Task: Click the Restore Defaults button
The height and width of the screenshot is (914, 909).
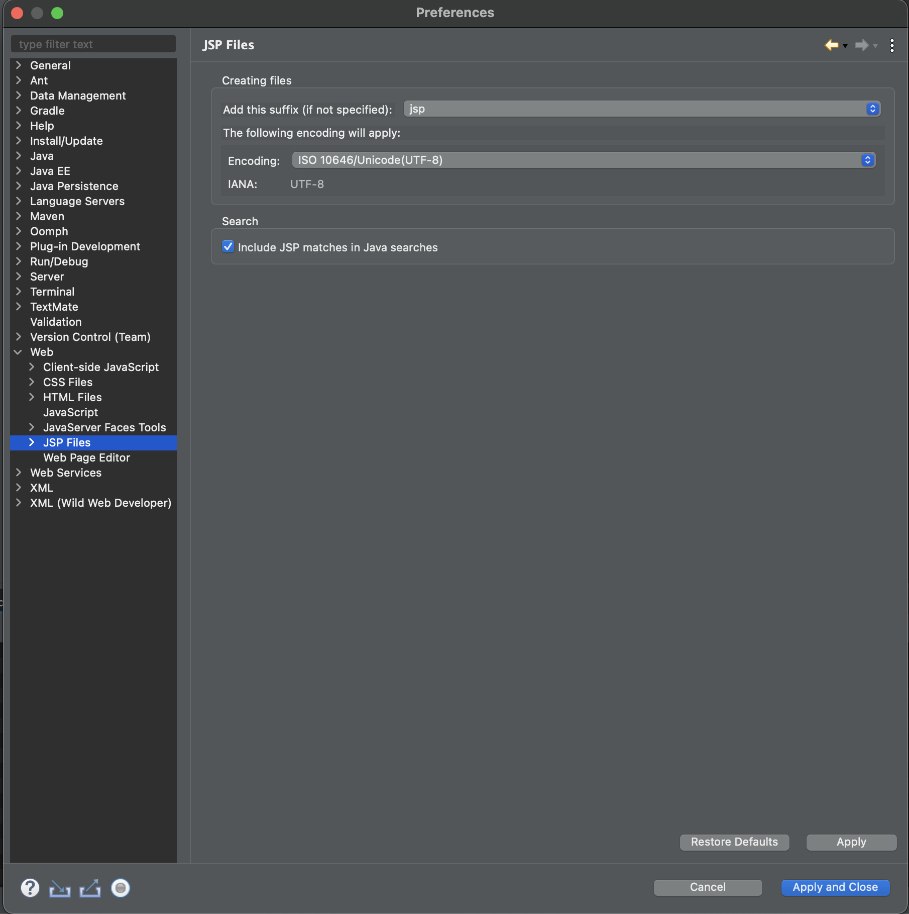Action: tap(734, 842)
